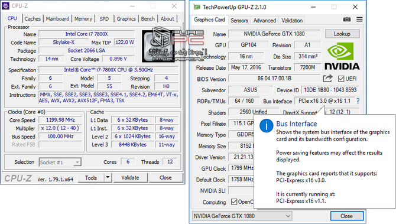The image size is (396, 224).
Task: Switch to the Bench tab
Action: [148, 19]
